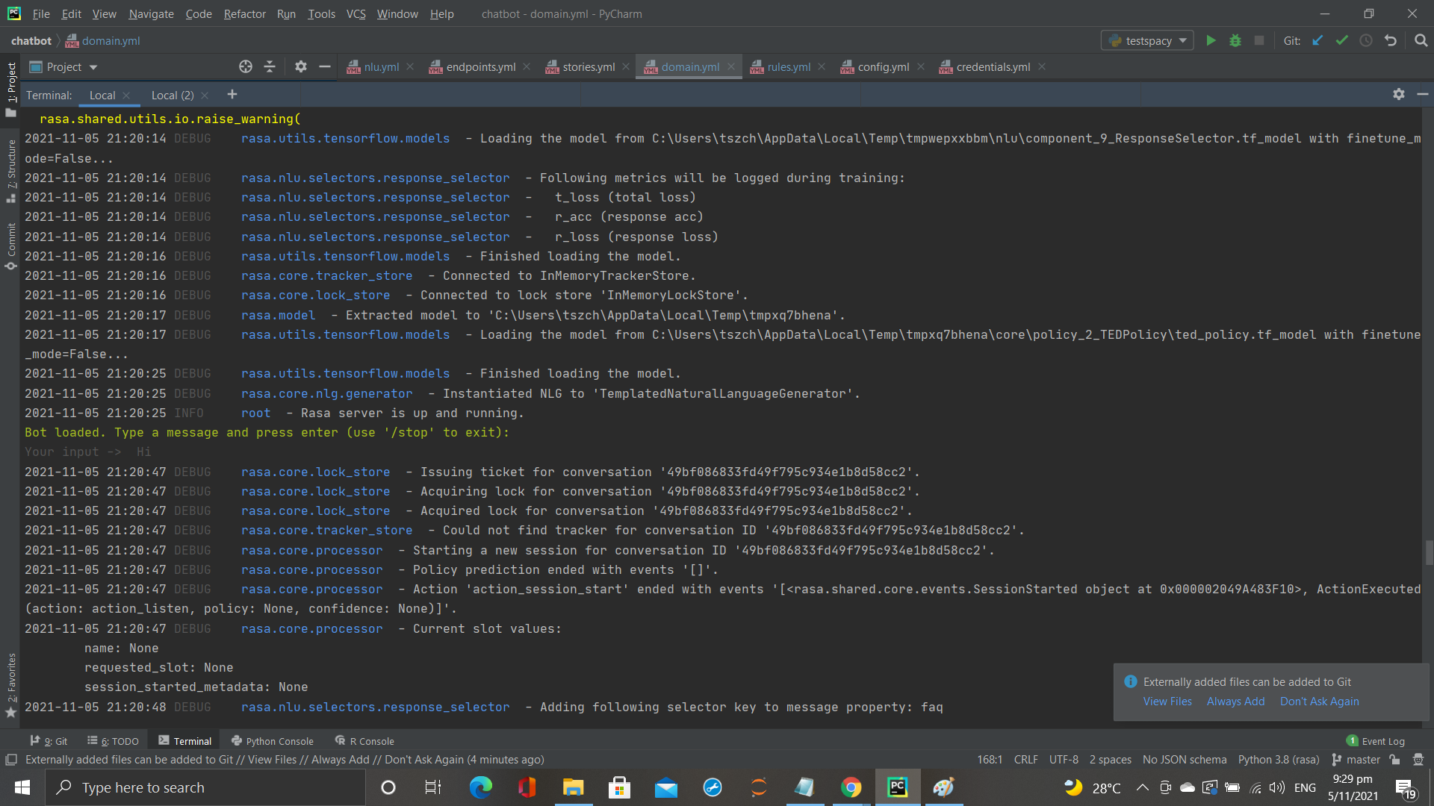The height and width of the screenshot is (806, 1434).
Task: Click the Always Add link
Action: pyautogui.click(x=1235, y=702)
